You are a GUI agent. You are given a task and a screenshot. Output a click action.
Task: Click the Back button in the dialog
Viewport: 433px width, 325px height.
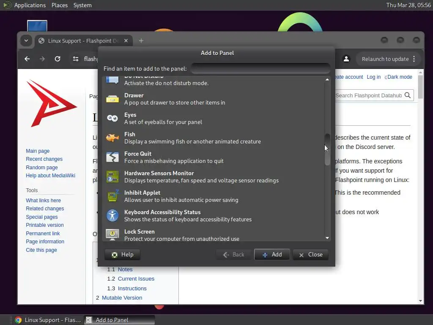click(x=233, y=254)
